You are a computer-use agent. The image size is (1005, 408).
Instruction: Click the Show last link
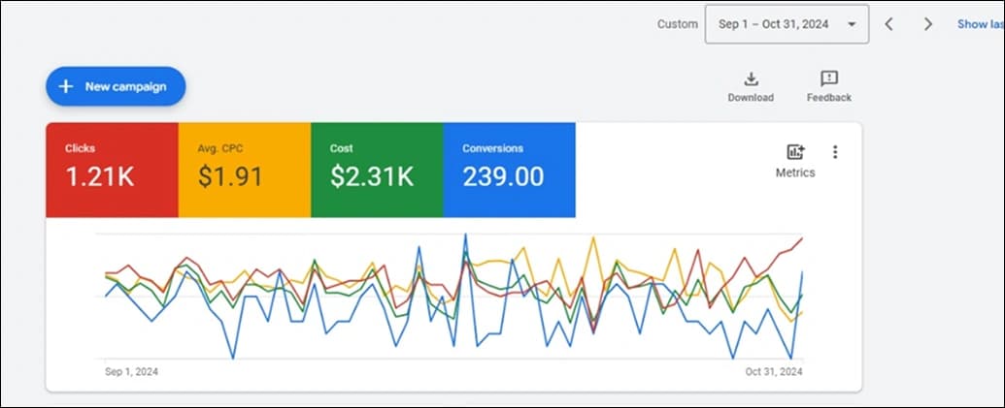pos(981,24)
